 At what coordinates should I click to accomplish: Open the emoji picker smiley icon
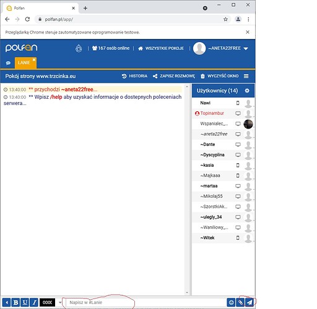(x=232, y=302)
